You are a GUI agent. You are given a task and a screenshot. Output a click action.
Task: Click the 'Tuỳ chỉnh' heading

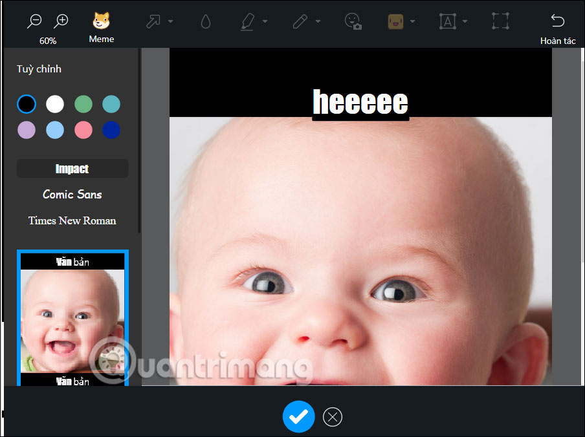point(39,69)
